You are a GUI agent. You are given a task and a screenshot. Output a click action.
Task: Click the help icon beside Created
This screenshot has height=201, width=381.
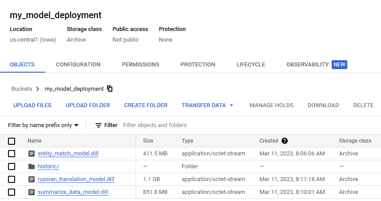tap(285, 141)
